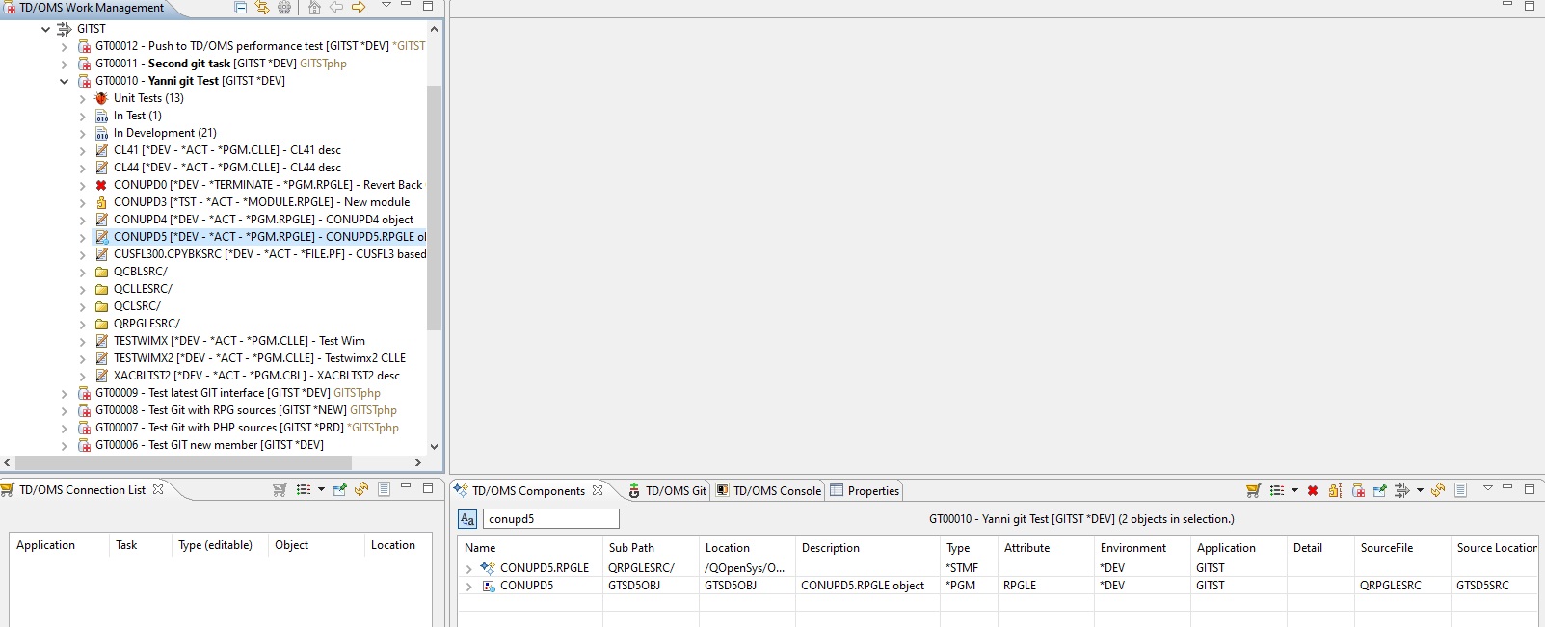The height and width of the screenshot is (627, 1545).
Task: Open the Properties tab
Action: point(865,491)
